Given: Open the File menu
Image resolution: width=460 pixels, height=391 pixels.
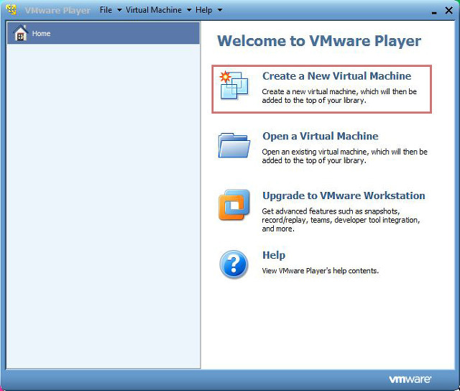Looking at the screenshot, I should tap(106, 10).
